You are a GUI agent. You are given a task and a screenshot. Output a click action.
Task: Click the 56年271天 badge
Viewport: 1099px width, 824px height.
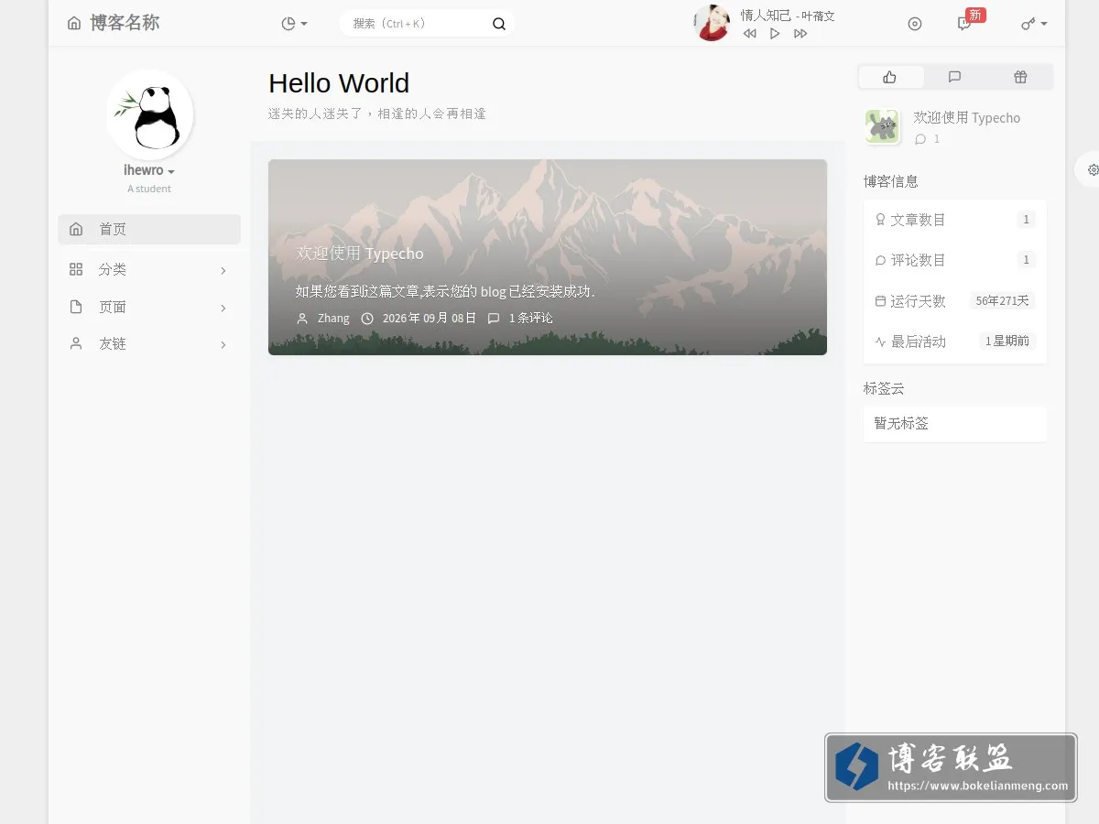click(1002, 300)
